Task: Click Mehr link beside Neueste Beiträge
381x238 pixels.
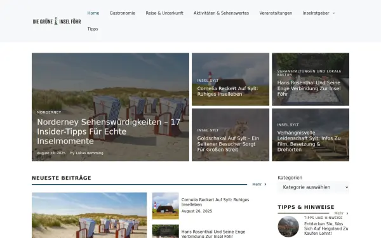Action: coord(257,184)
